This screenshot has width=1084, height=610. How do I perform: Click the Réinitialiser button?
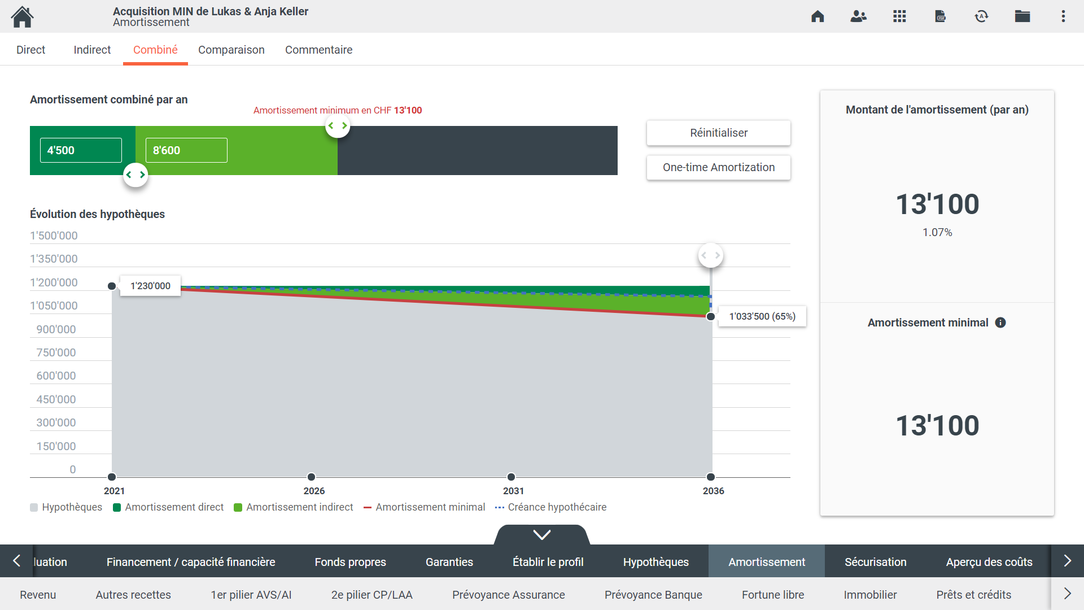(x=718, y=133)
